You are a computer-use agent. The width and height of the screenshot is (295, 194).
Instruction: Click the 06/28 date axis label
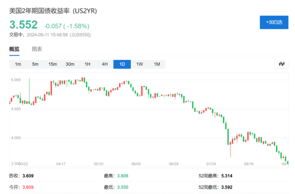173,164
